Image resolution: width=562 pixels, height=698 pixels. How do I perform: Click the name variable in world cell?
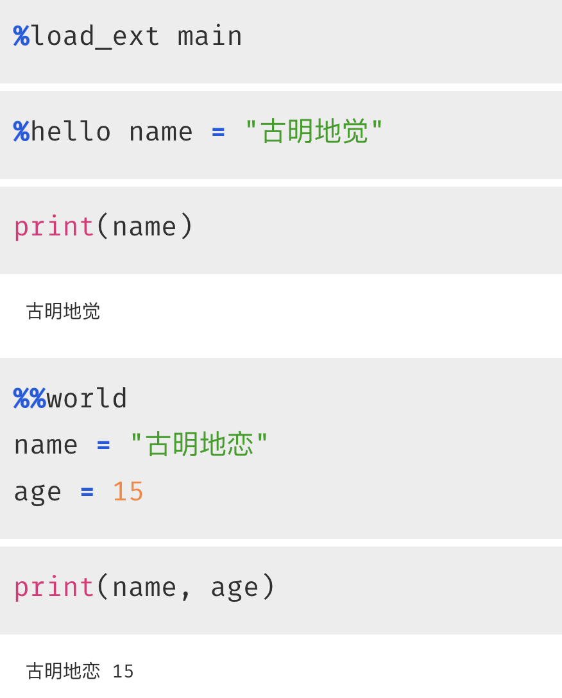click(46, 445)
